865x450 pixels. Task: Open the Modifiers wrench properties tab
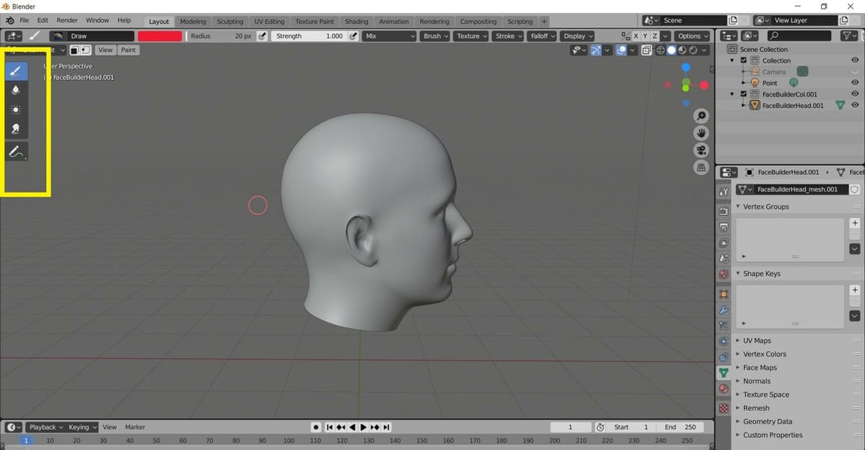tap(724, 310)
